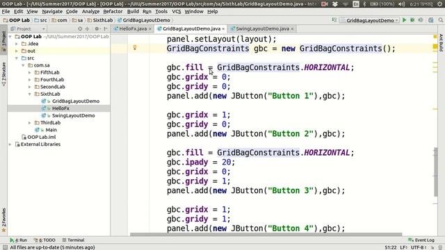Expand the FifthLab package

(x=29, y=72)
